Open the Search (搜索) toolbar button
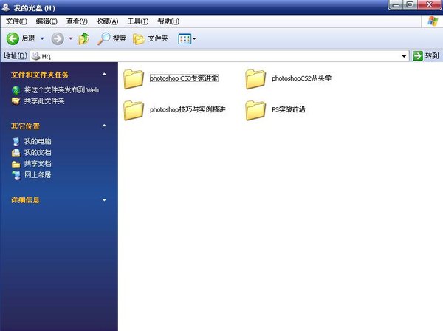 [x=112, y=38]
